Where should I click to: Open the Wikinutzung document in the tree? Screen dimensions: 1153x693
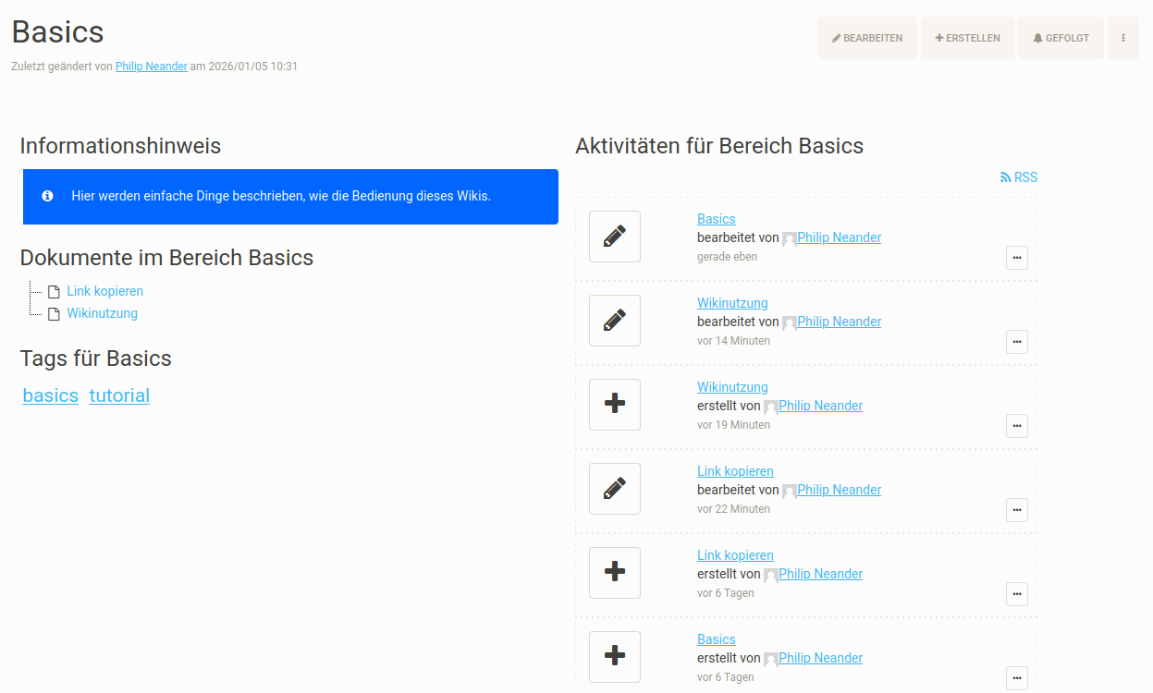point(102,313)
